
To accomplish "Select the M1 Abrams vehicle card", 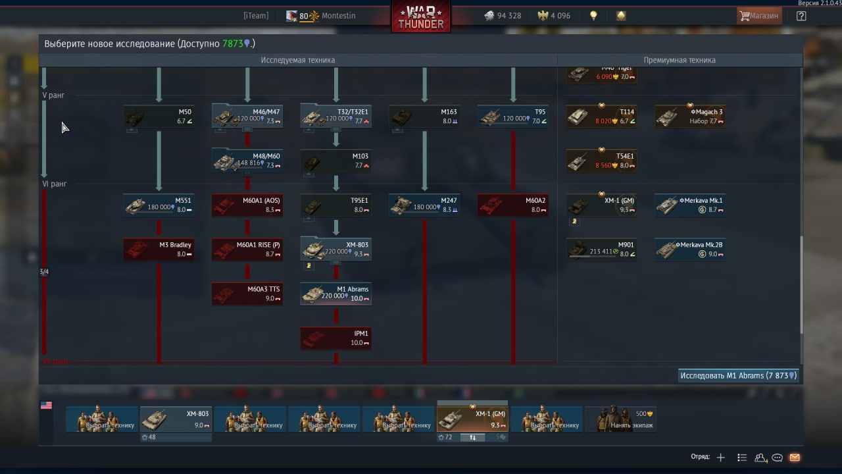I will [x=335, y=294].
